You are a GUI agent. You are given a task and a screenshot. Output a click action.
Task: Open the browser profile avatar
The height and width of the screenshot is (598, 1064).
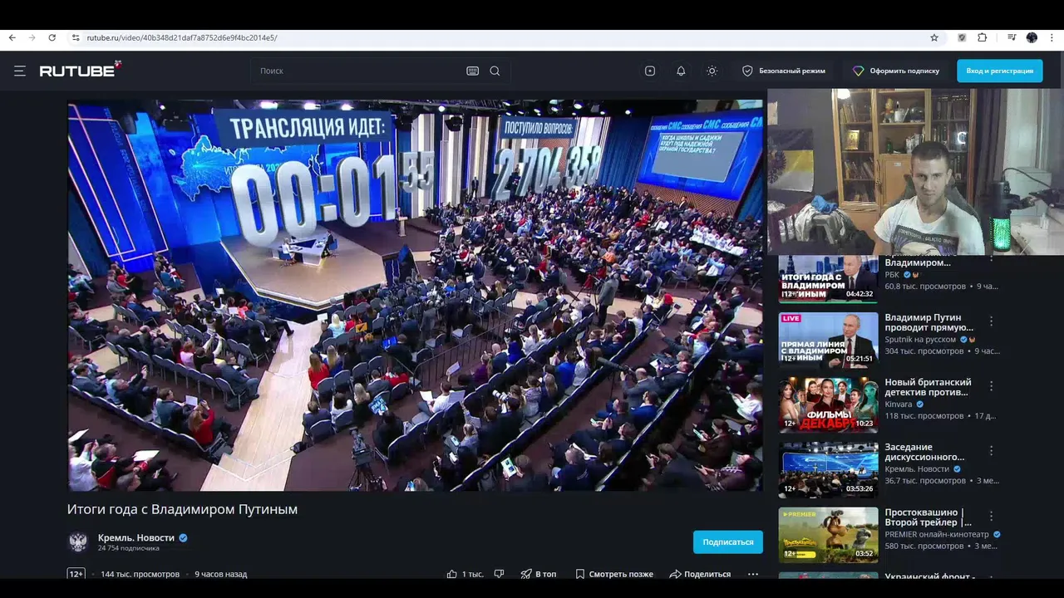[1032, 37]
